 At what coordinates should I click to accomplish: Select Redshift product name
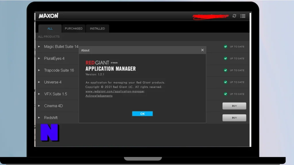(x=51, y=118)
